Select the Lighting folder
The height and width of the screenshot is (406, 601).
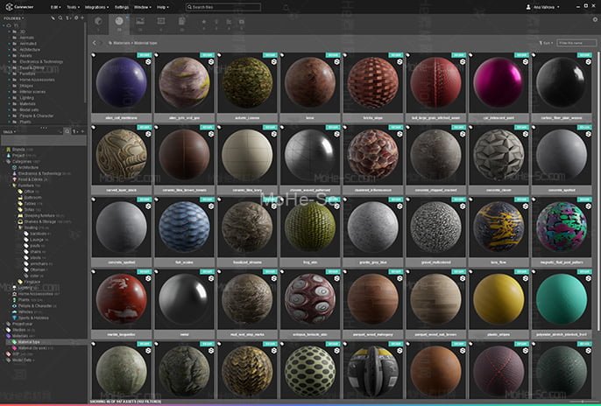(x=25, y=100)
